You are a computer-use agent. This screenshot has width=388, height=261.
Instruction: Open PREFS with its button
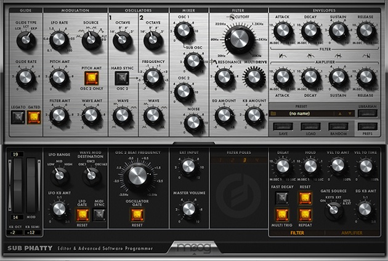click(368, 127)
